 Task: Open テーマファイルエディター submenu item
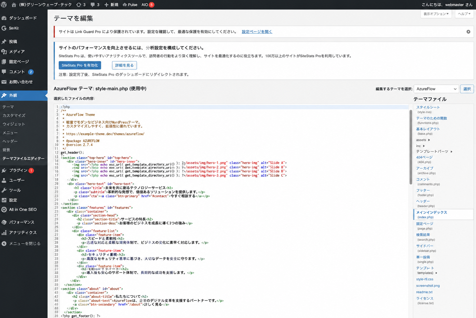(24, 158)
